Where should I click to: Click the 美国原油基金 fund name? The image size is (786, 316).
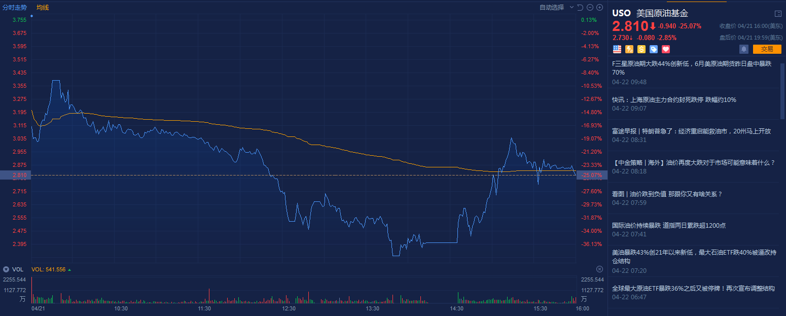[x=662, y=14]
